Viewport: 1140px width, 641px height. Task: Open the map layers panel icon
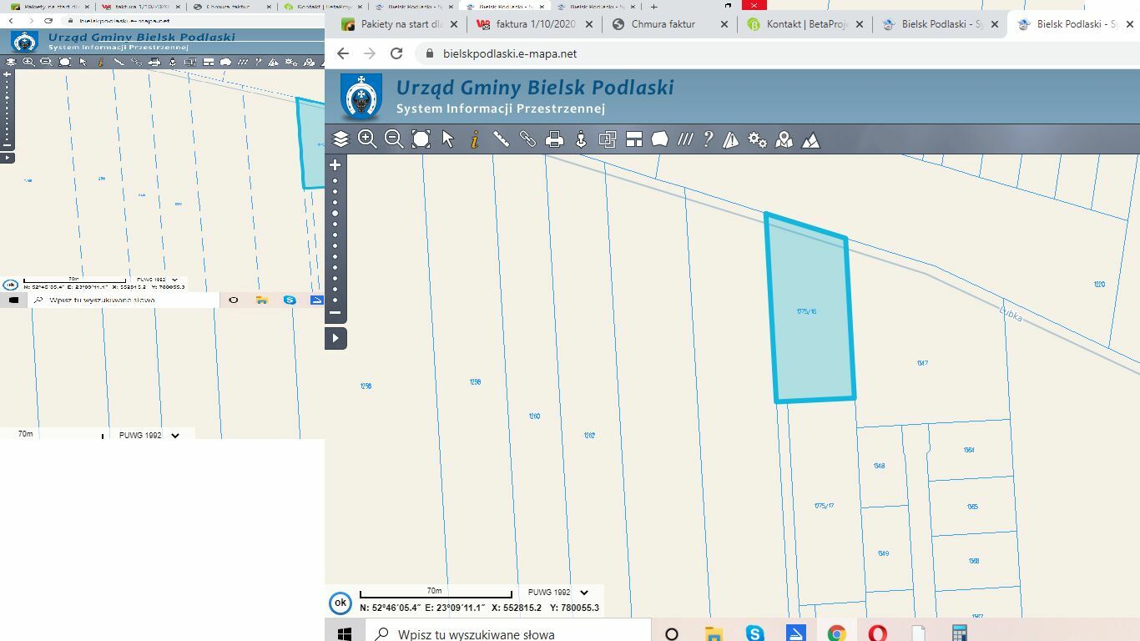point(340,139)
